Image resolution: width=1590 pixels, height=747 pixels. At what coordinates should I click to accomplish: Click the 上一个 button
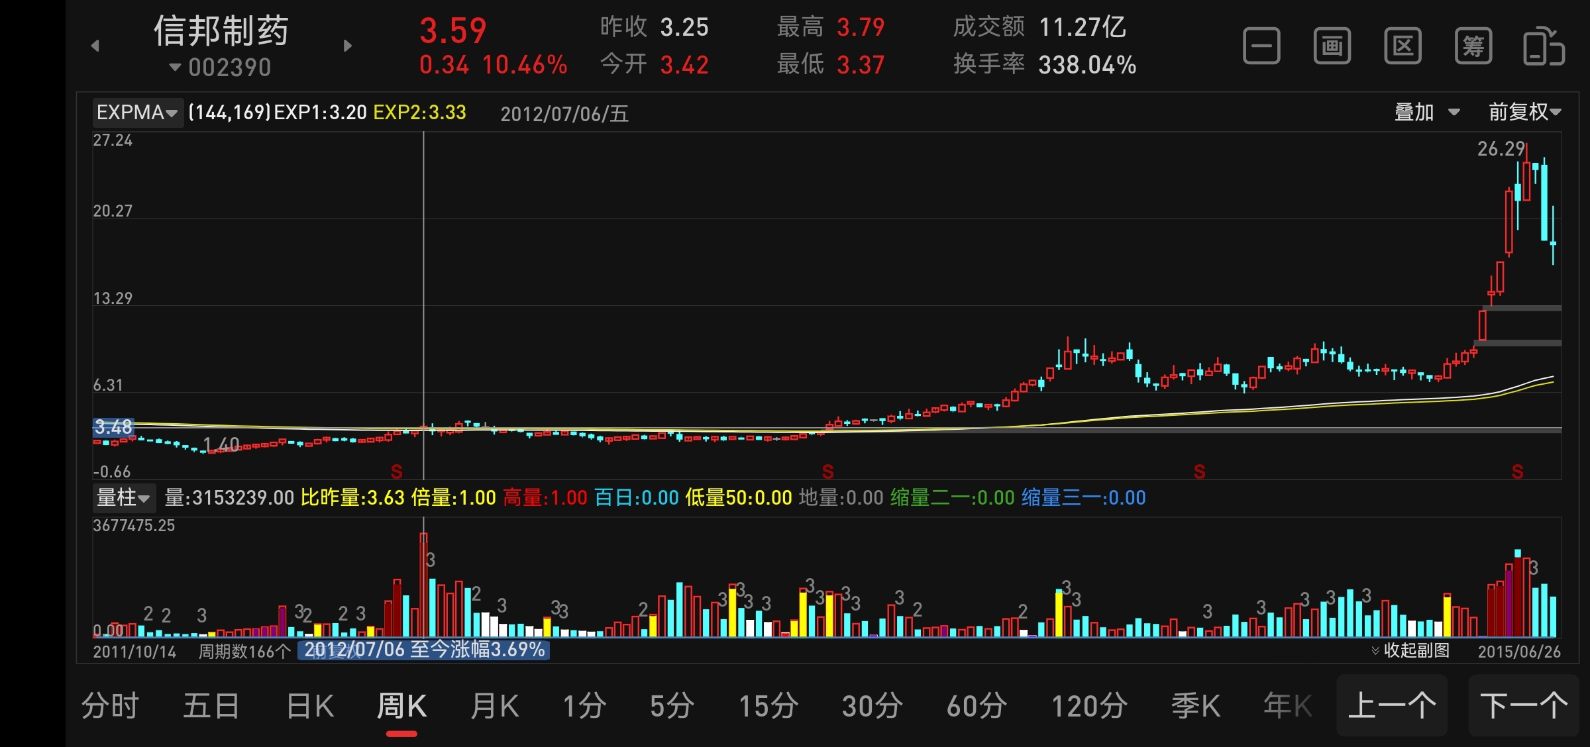tap(1392, 706)
